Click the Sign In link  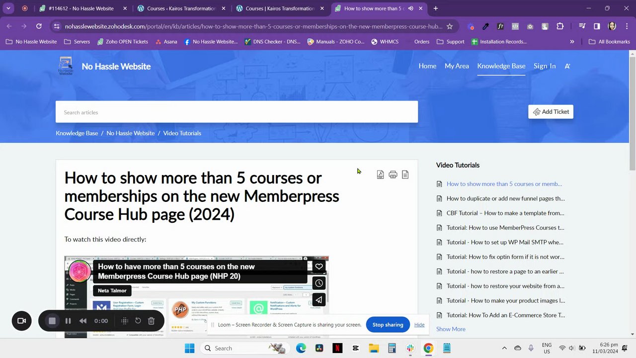[x=545, y=66]
